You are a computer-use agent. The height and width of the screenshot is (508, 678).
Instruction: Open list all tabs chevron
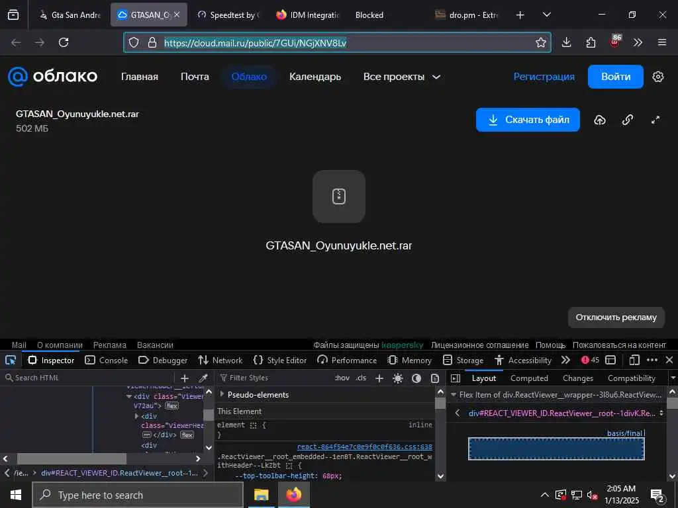[546, 15]
